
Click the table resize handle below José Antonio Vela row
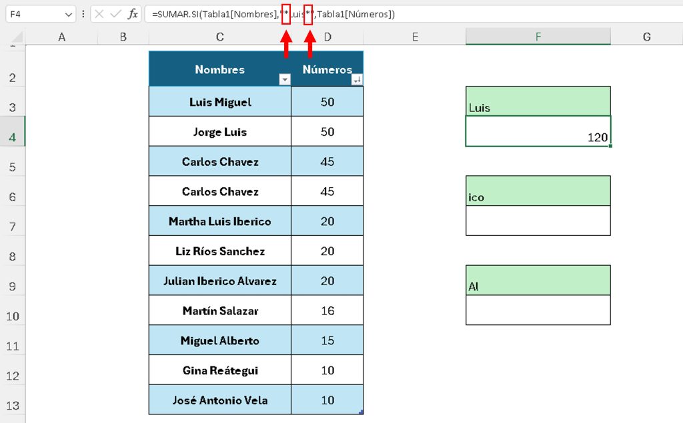tap(362, 413)
